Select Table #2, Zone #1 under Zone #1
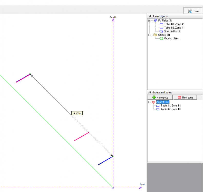 [171, 109]
